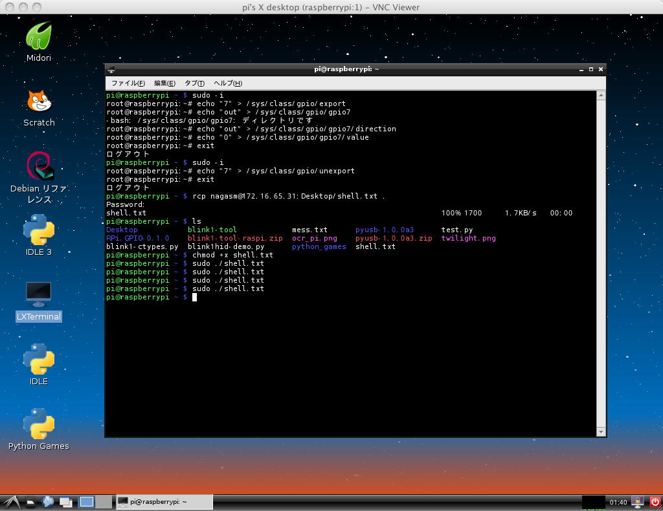Click the iconify all windows taskbar icon
This screenshot has width=663, height=511.
point(66,502)
